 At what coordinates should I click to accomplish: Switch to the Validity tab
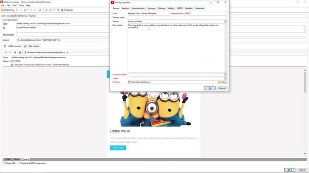[171, 8]
